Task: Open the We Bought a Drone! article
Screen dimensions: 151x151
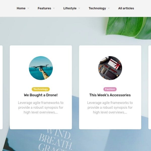Action: coord(41,95)
